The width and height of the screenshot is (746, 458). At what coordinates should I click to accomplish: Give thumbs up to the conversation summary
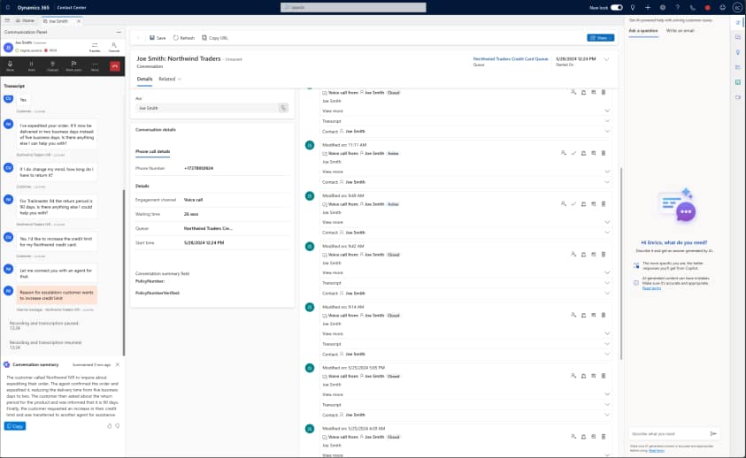coord(109,425)
